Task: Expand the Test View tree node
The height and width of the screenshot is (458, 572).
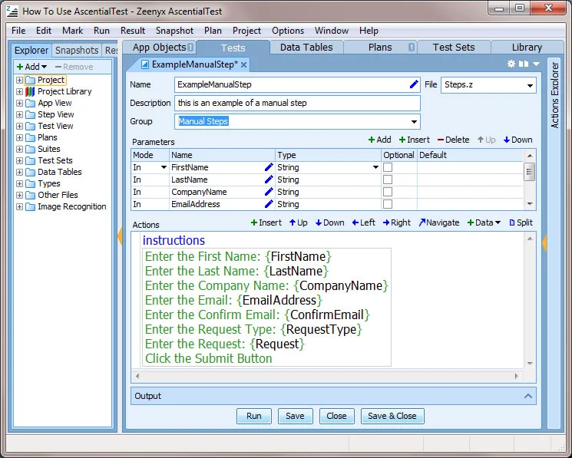Action: point(20,126)
